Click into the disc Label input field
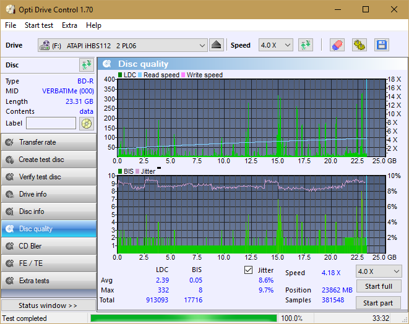The image size is (409, 324). click(51, 123)
